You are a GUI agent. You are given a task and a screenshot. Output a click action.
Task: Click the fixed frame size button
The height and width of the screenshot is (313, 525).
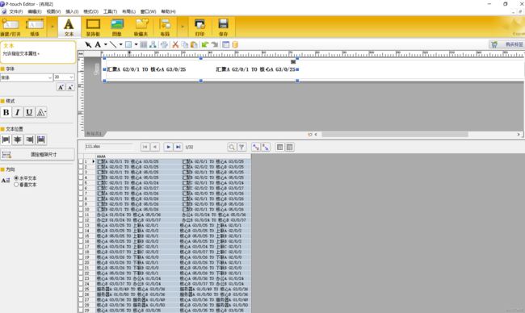coord(37,155)
